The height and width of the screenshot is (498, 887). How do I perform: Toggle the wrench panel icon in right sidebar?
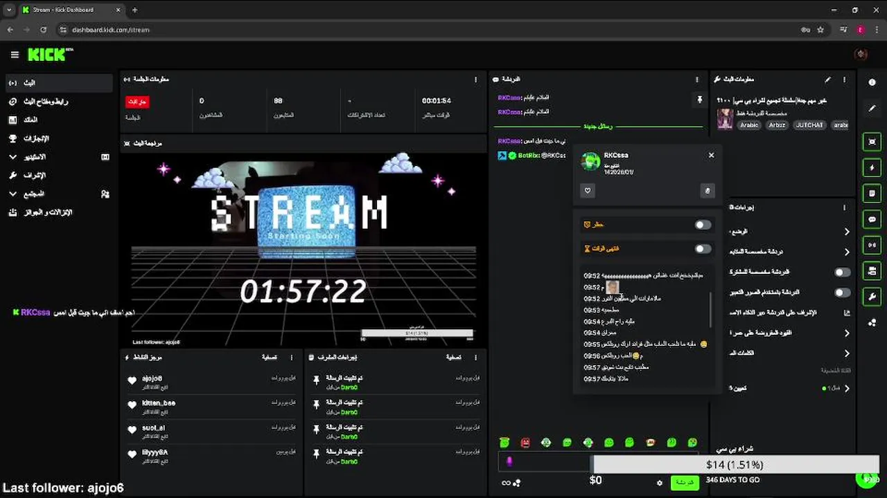[x=872, y=297]
